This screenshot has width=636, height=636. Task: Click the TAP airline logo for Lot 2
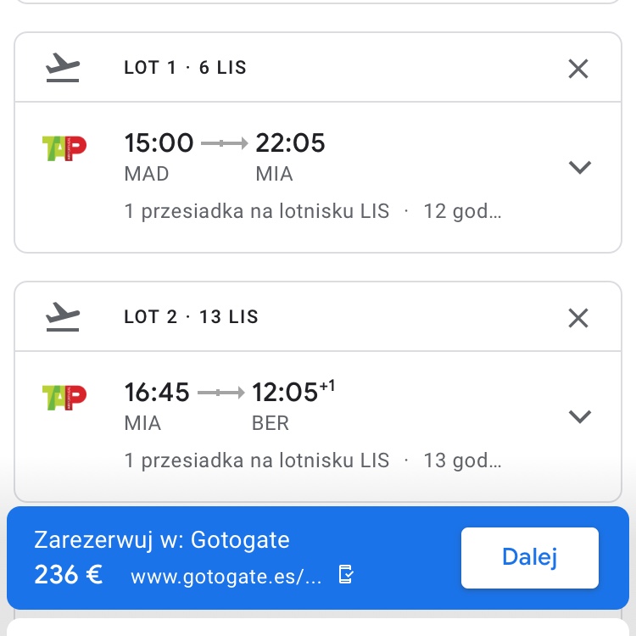tap(64, 398)
